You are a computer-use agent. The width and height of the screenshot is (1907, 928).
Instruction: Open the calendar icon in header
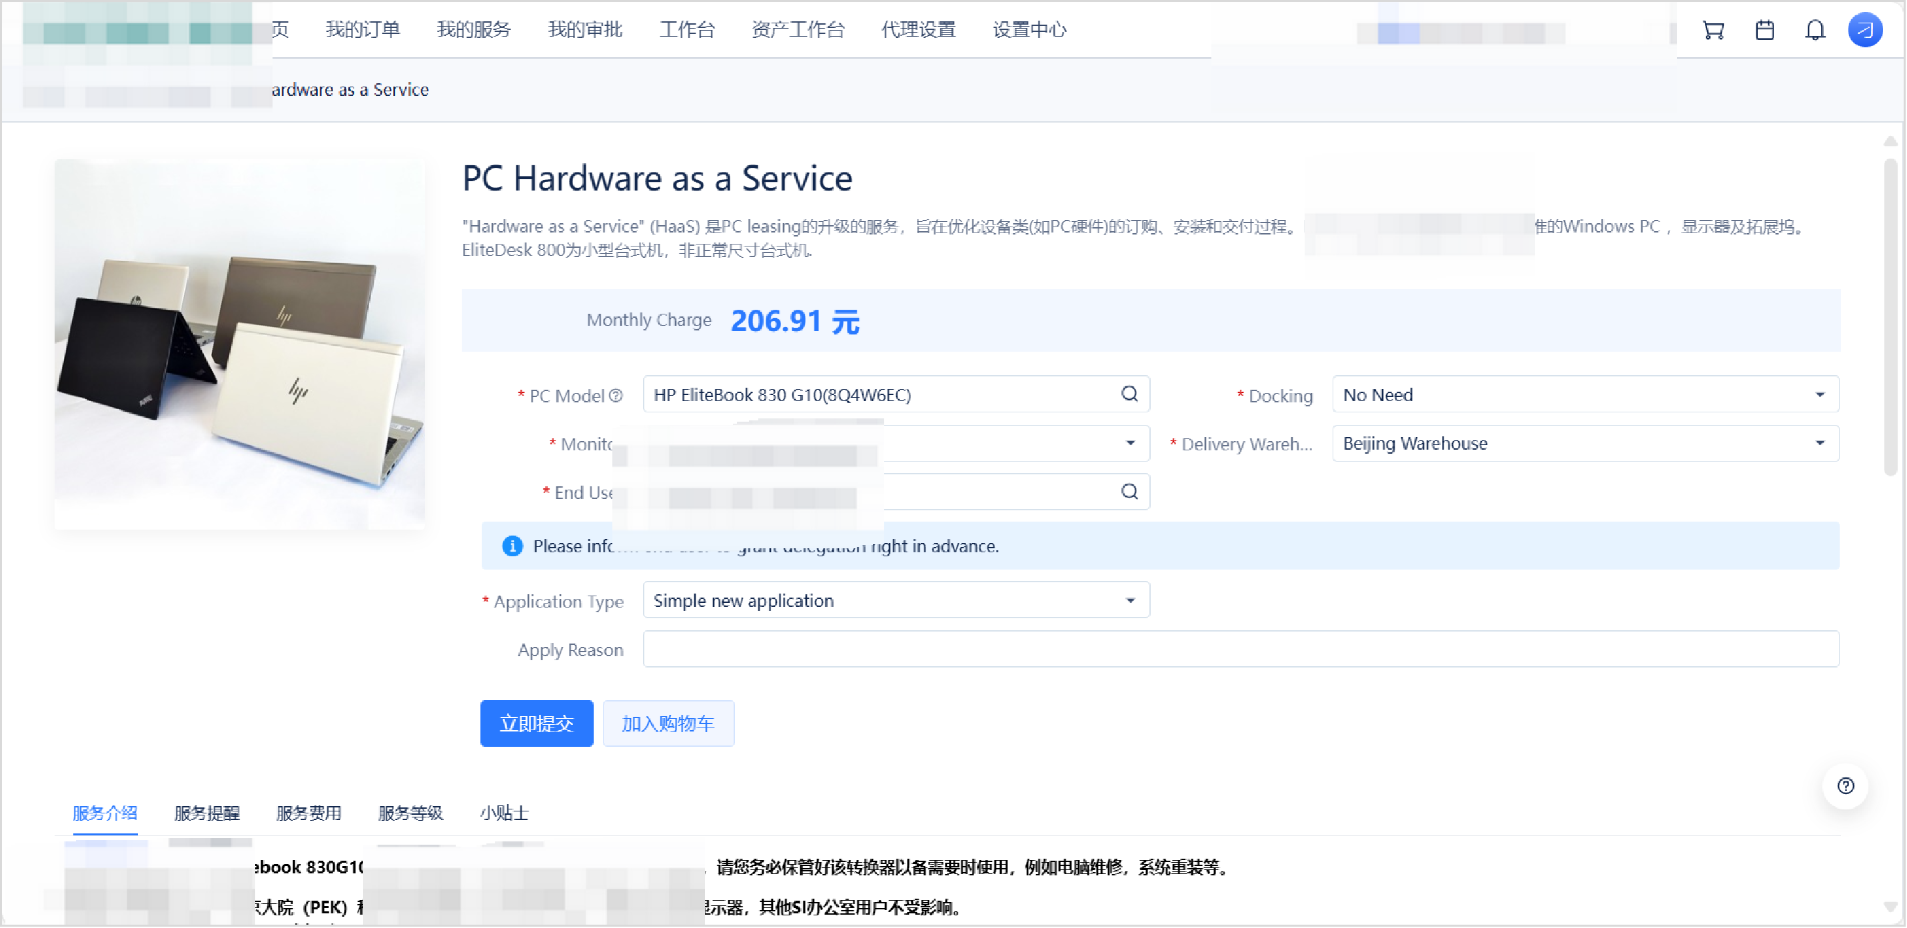[1765, 31]
